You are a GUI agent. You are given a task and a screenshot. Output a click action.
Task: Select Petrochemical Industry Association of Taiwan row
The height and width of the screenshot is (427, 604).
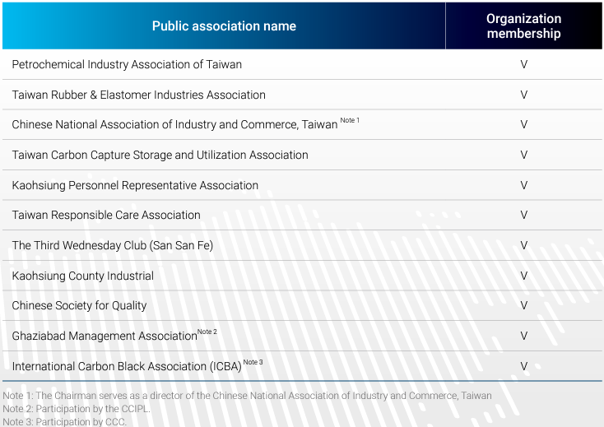(x=302, y=64)
